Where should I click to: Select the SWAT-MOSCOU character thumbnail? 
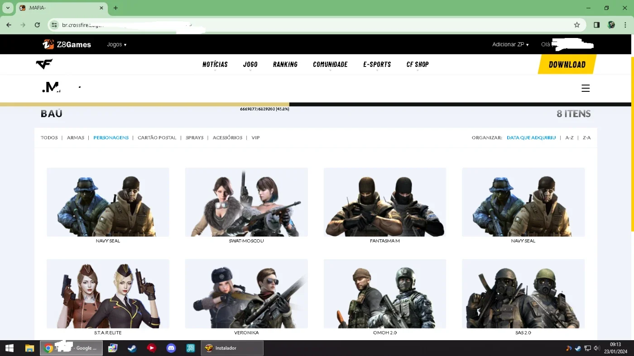click(246, 202)
